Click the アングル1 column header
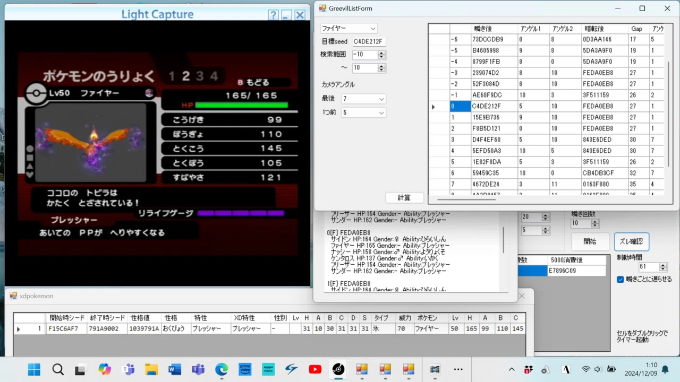Image resolution: width=680 pixels, height=382 pixels. 533,29
